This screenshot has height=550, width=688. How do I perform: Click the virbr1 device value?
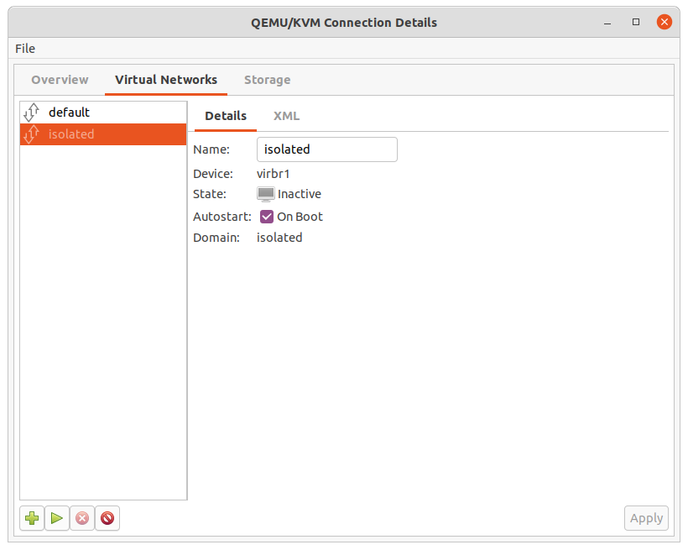[x=273, y=174]
